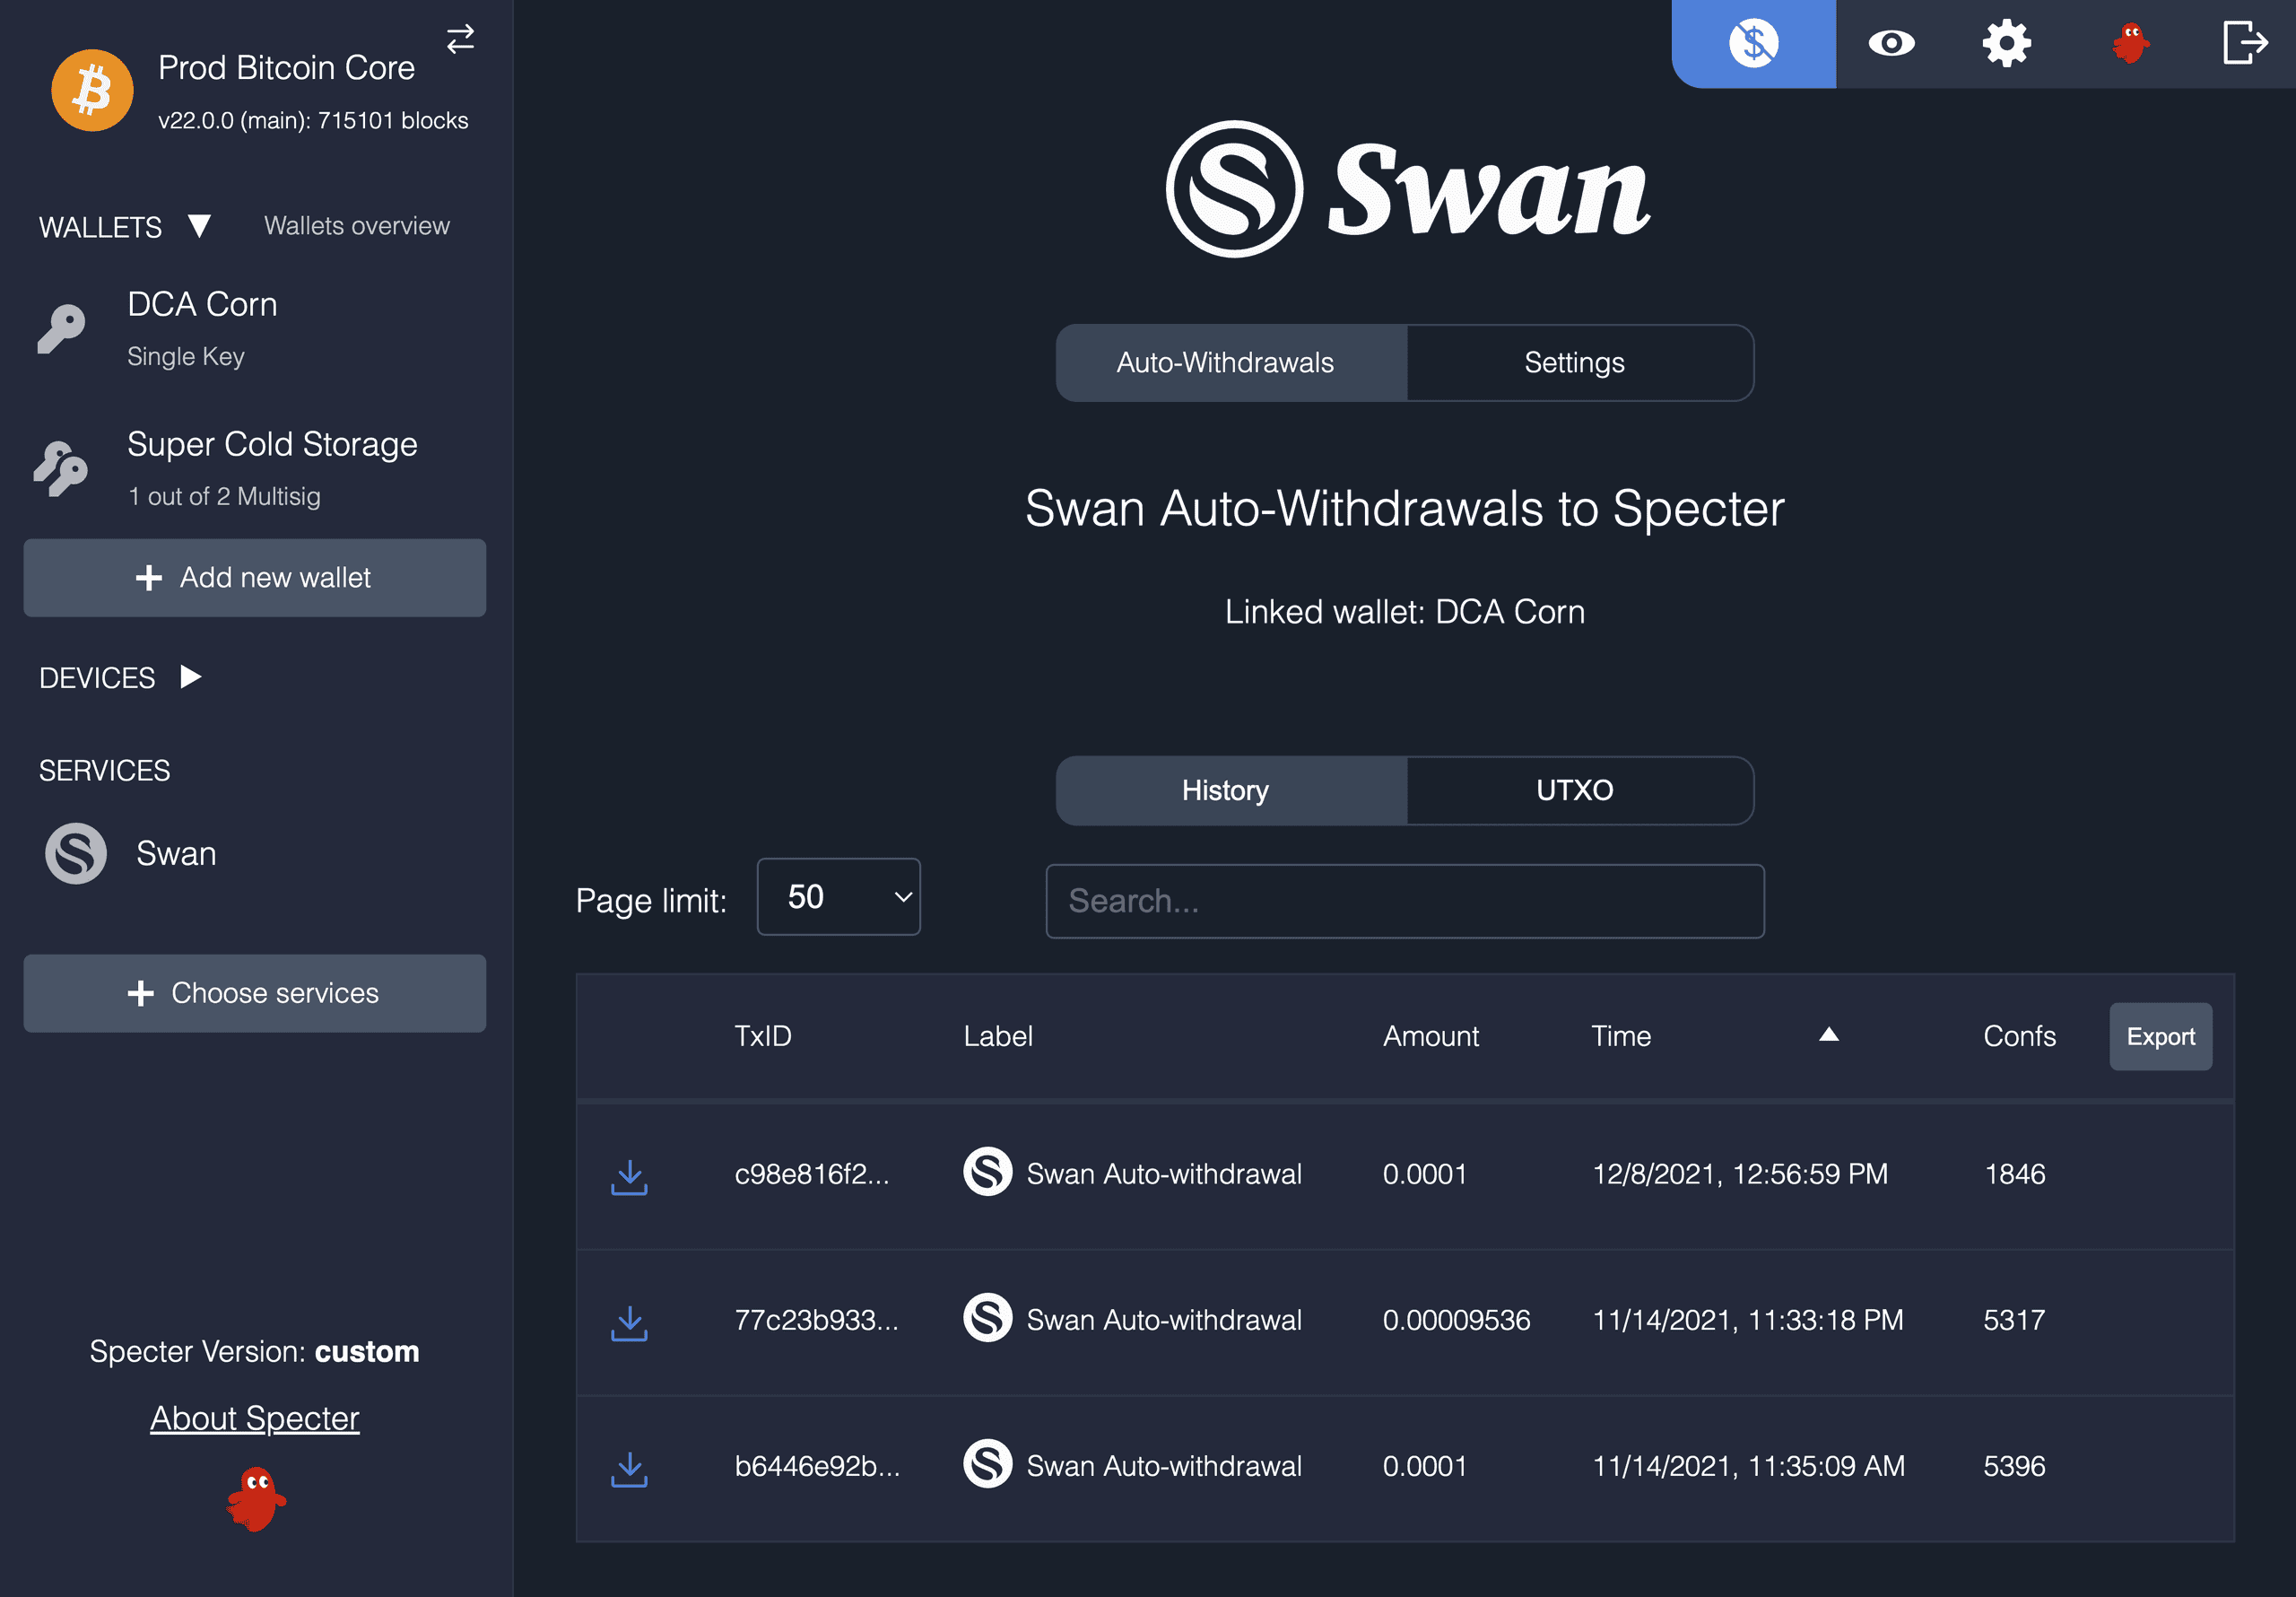The width and height of the screenshot is (2296, 1597).
Task: Expand the DEVICES section
Action: coord(190,677)
